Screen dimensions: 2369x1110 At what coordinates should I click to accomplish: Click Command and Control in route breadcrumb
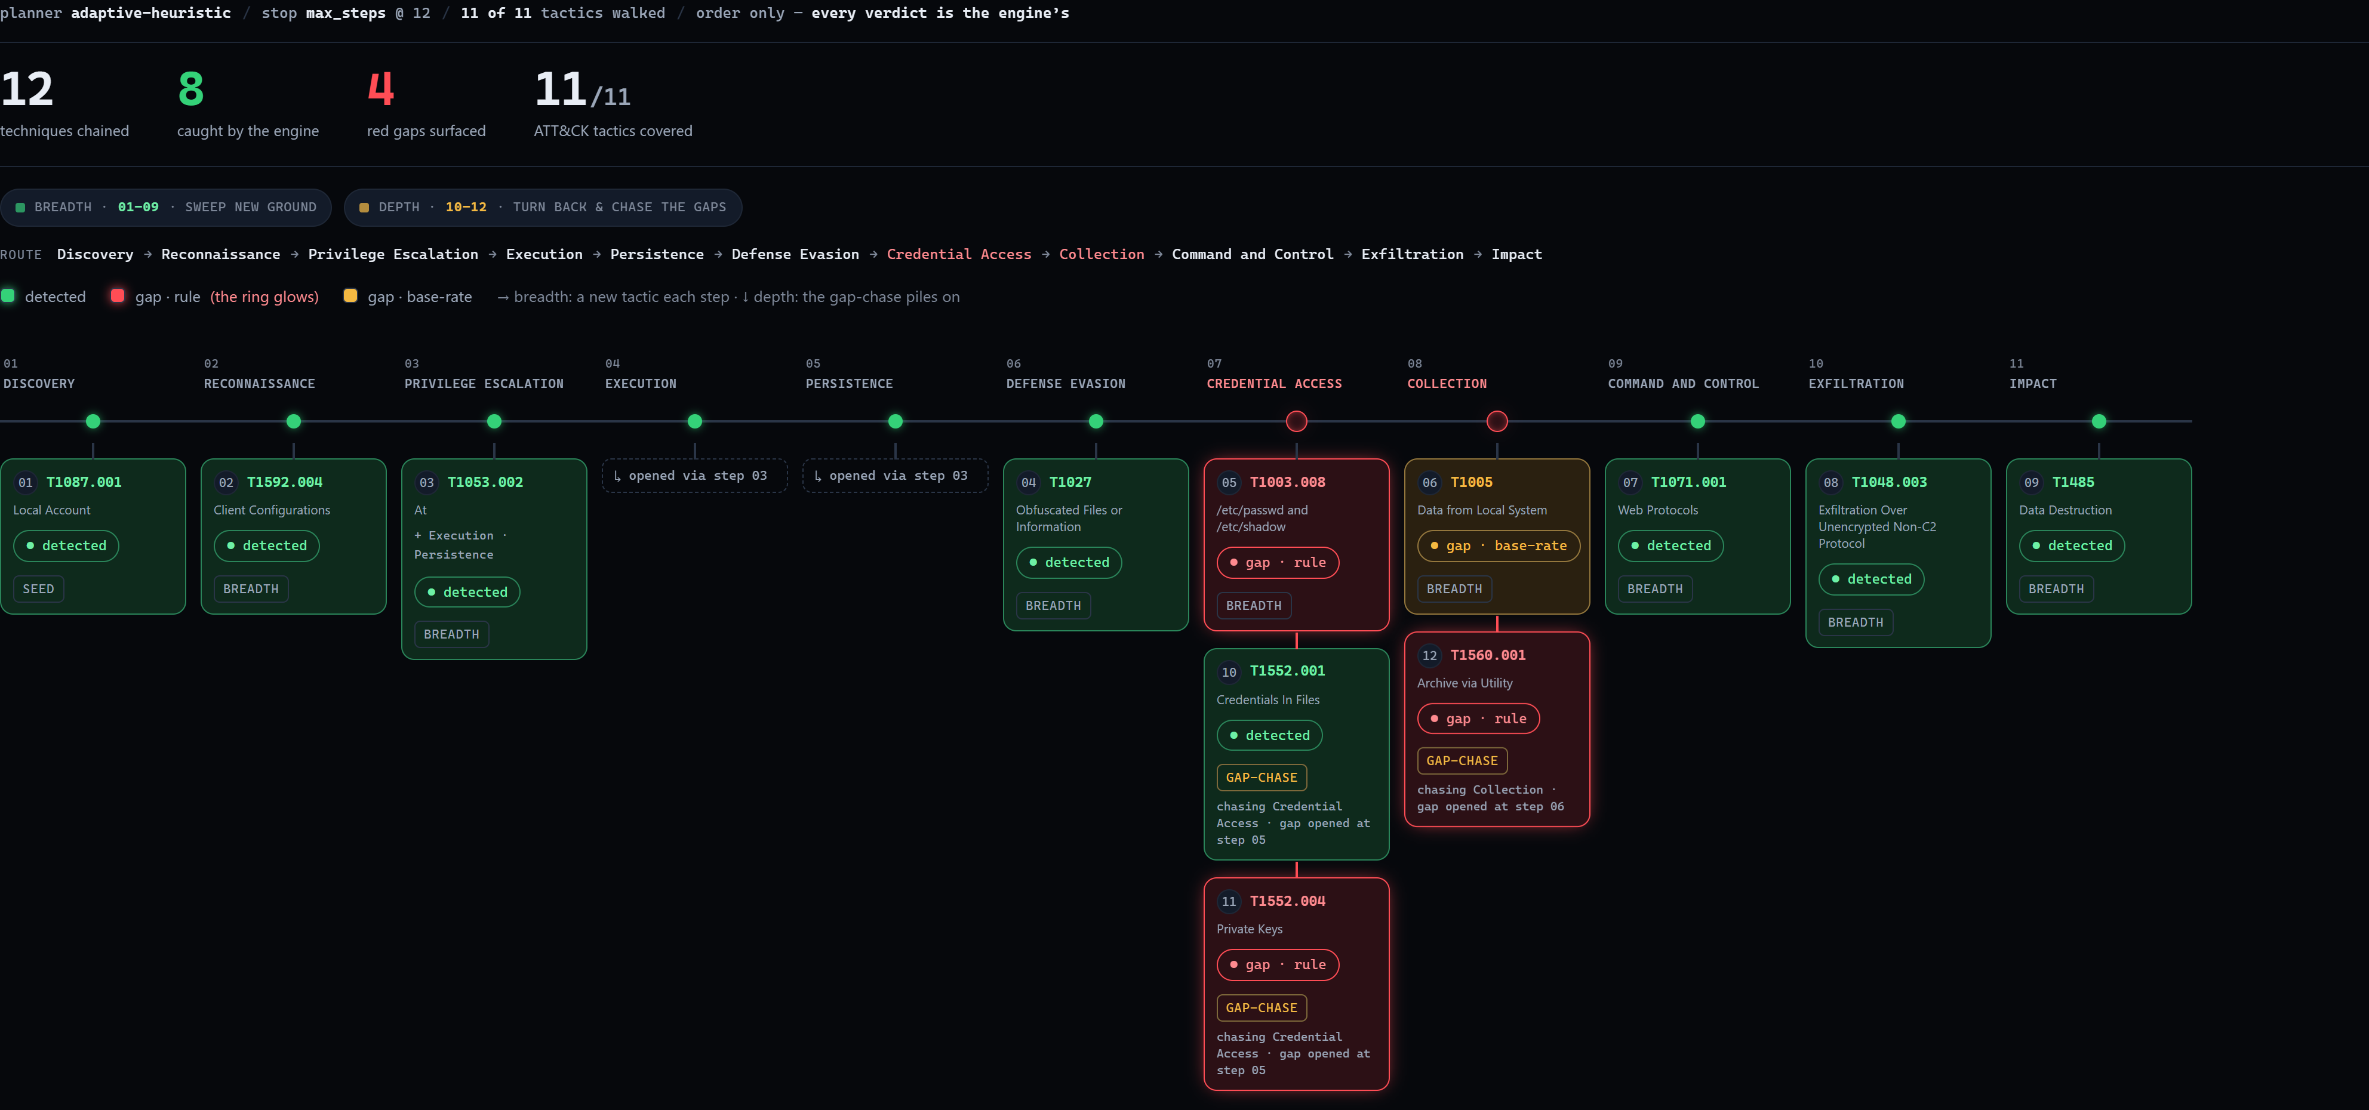tap(1251, 255)
